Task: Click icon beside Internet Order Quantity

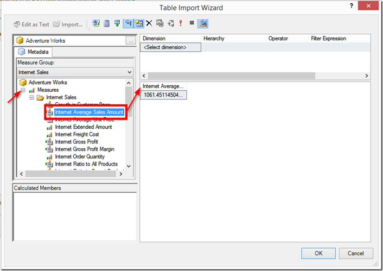Action: (49, 157)
